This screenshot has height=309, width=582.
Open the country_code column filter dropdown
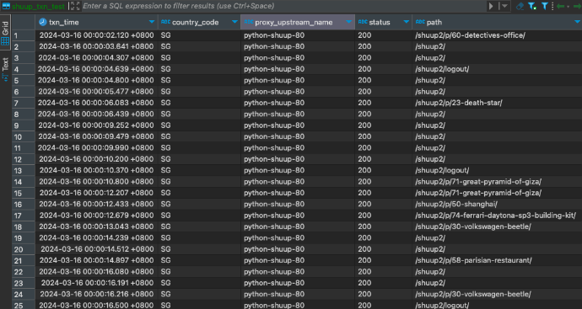pos(234,22)
